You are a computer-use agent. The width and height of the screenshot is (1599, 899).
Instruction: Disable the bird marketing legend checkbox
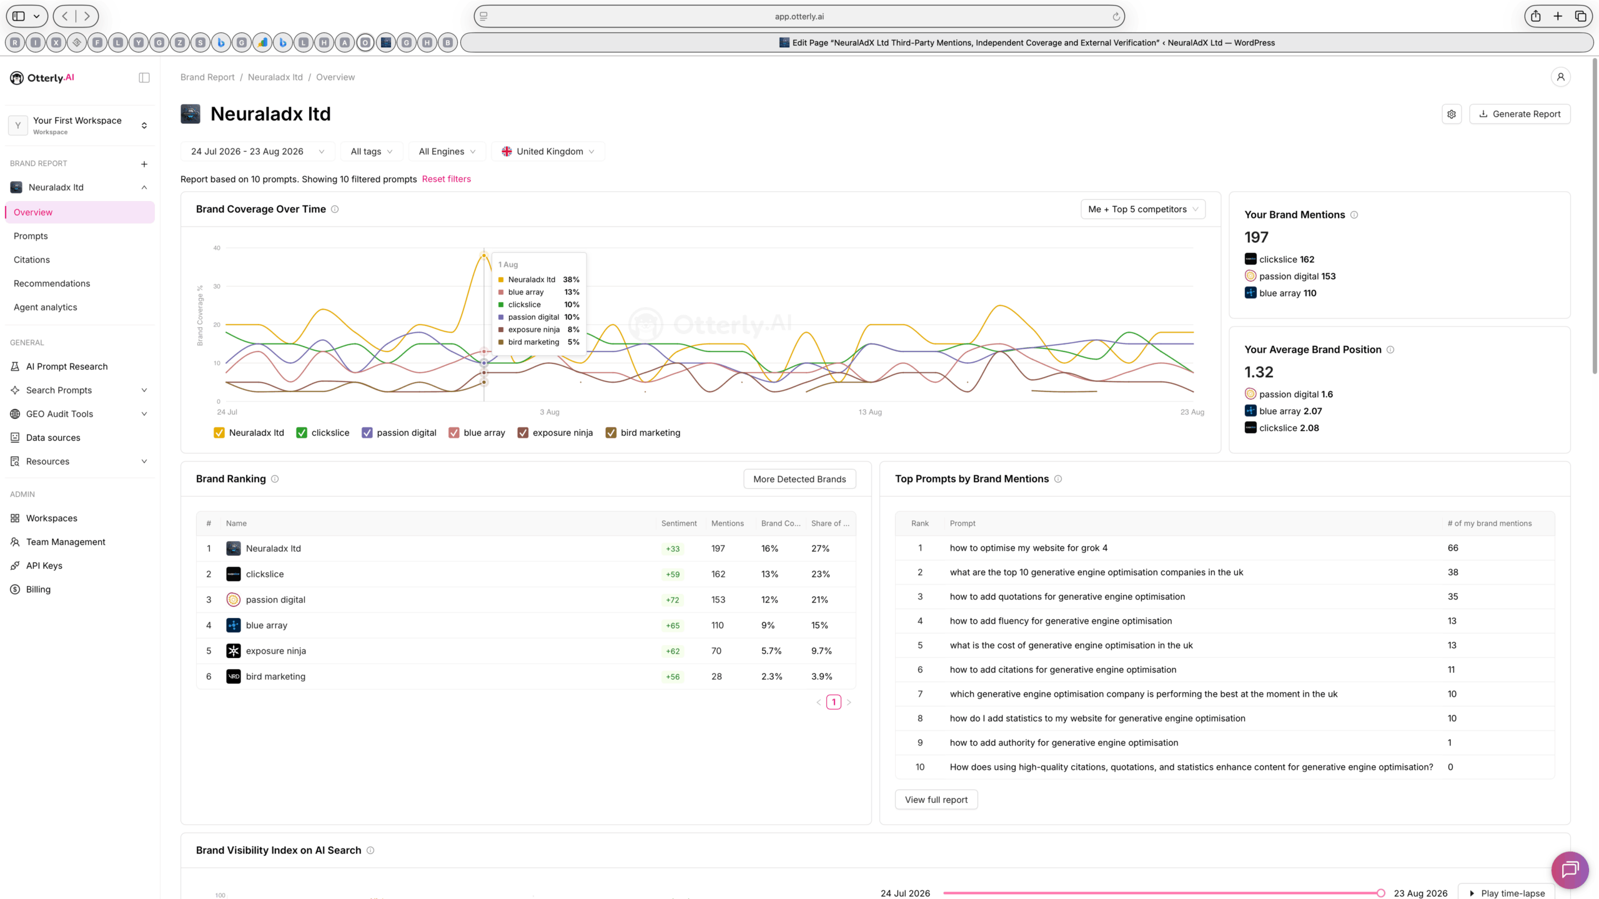[x=611, y=433]
